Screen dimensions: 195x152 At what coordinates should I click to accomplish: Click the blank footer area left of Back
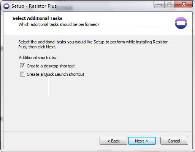51,140
